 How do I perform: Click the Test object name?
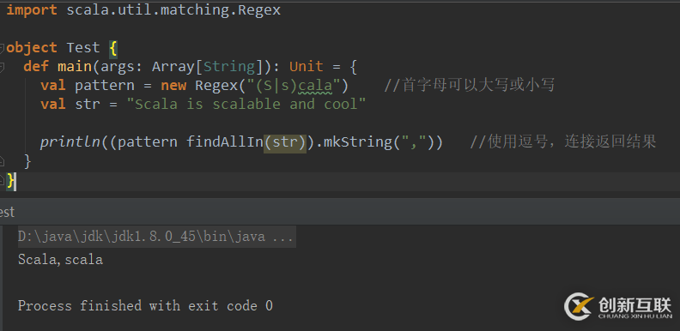pos(82,48)
